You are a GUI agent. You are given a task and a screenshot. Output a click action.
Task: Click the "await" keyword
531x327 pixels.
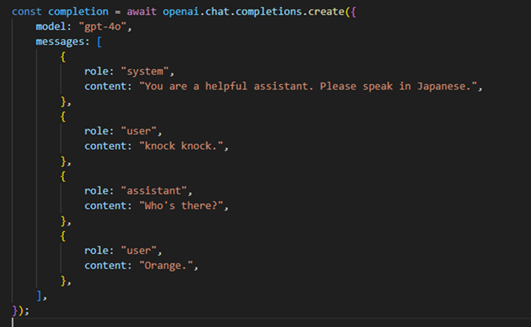(142, 12)
